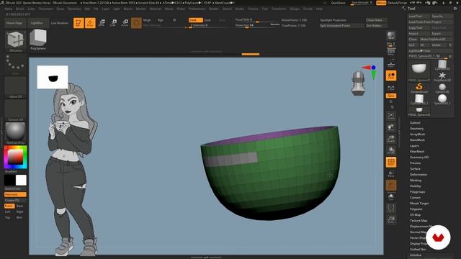Screen dimensions: 461x259
Task: Expand the Subtool palette section
Action: (x=415, y=123)
